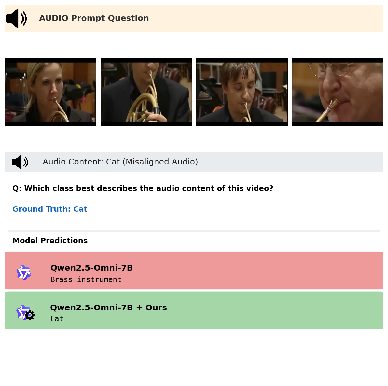Select the 'Brass_instrument' prediction text
The width and height of the screenshot is (388, 386).
click(86, 280)
